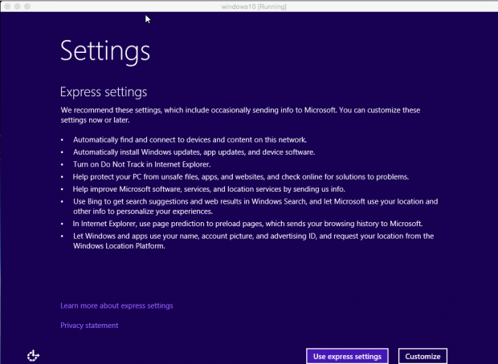Click the windows10 [Running] window title

[x=254, y=6]
